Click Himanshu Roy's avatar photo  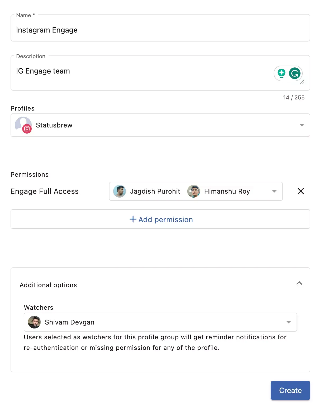pyautogui.click(x=194, y=191)
